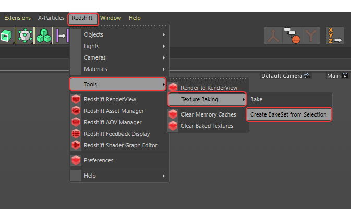
Task: Click the dotted tear-off handle of Redshift menu
Action: tap(118, 26)
